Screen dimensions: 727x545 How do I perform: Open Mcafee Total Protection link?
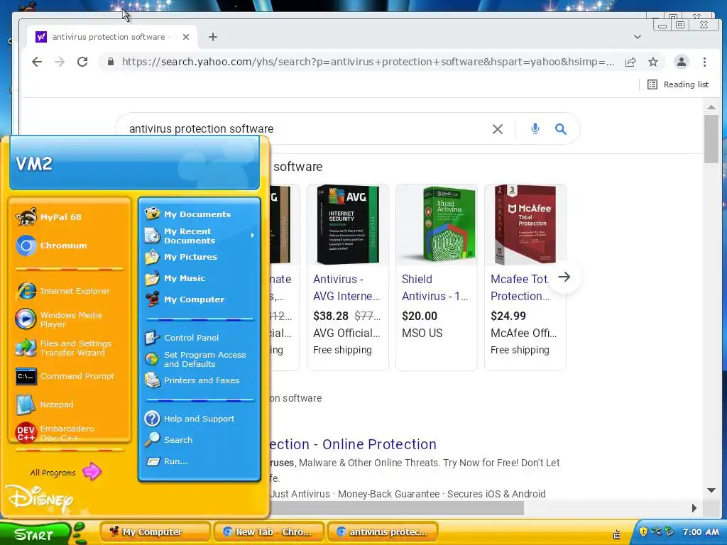tap(520, 287)
